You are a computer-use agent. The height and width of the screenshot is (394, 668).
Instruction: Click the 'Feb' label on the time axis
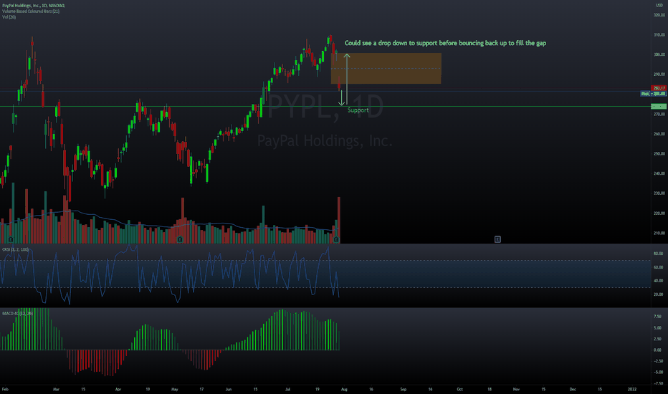click(5, 389)
